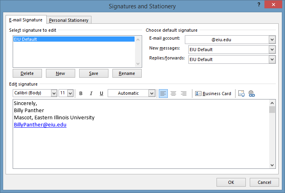This screenshot has height=193, width=285.
Task: Click the New signature button
Action: (x=61, y=73)
